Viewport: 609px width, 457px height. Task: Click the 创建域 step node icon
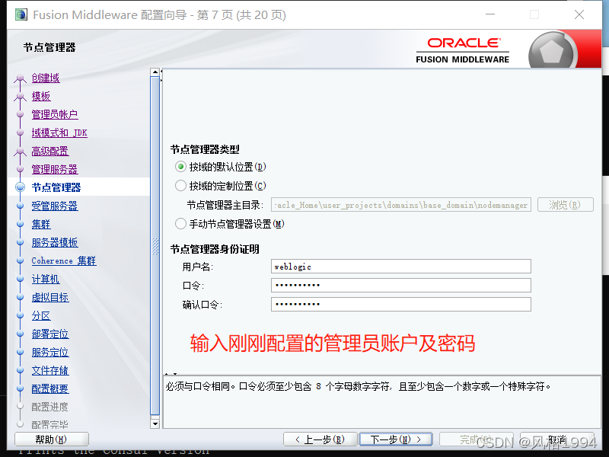coord(21,78)
